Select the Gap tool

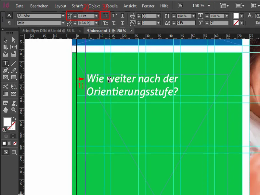point(14,47)
